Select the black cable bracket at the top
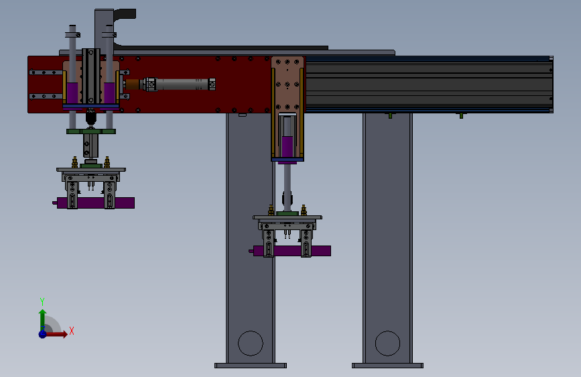The image size is (581, 377). (x=125, y=13)
